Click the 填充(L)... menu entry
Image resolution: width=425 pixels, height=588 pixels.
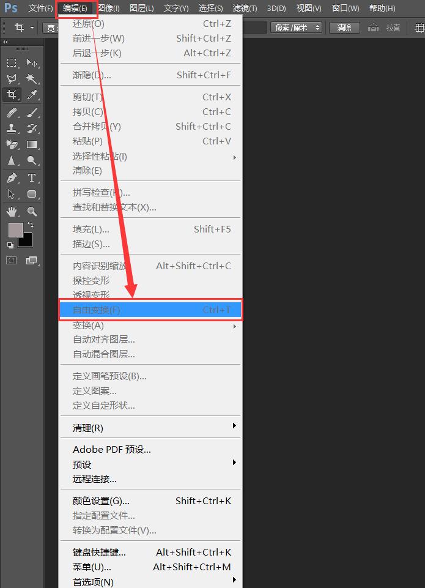pyautogui.click(x=150, y=229)
